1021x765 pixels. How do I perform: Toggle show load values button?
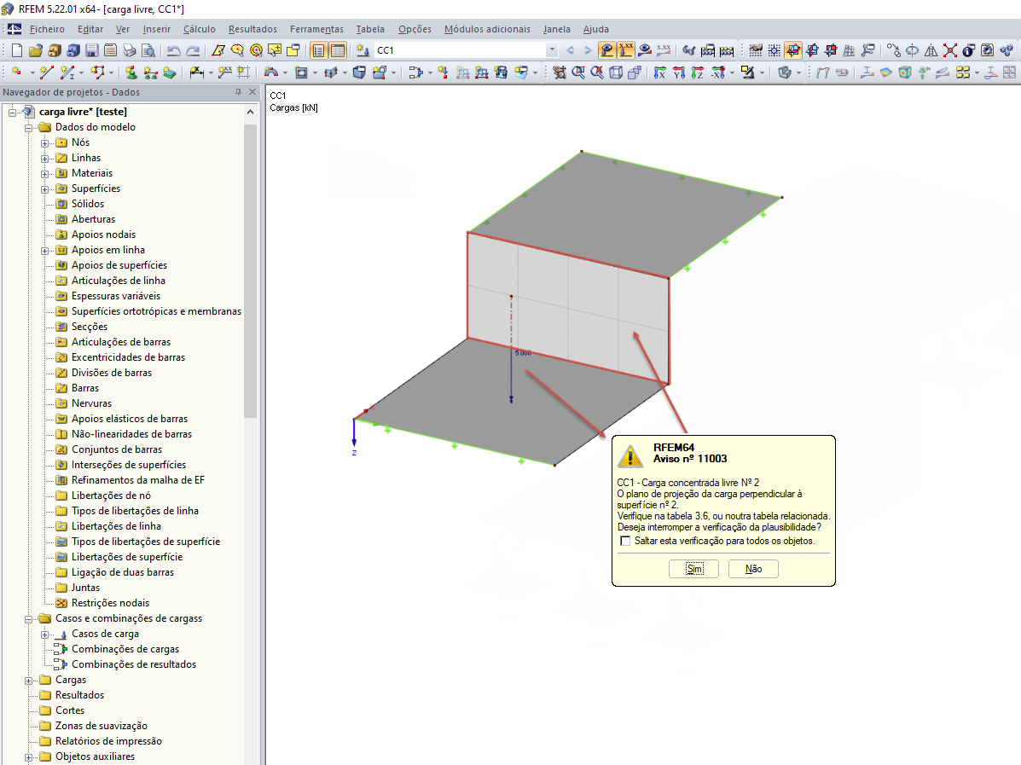(x=626, y=50)
